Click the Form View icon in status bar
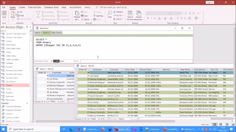236x132 pixels. coord(215,125)
